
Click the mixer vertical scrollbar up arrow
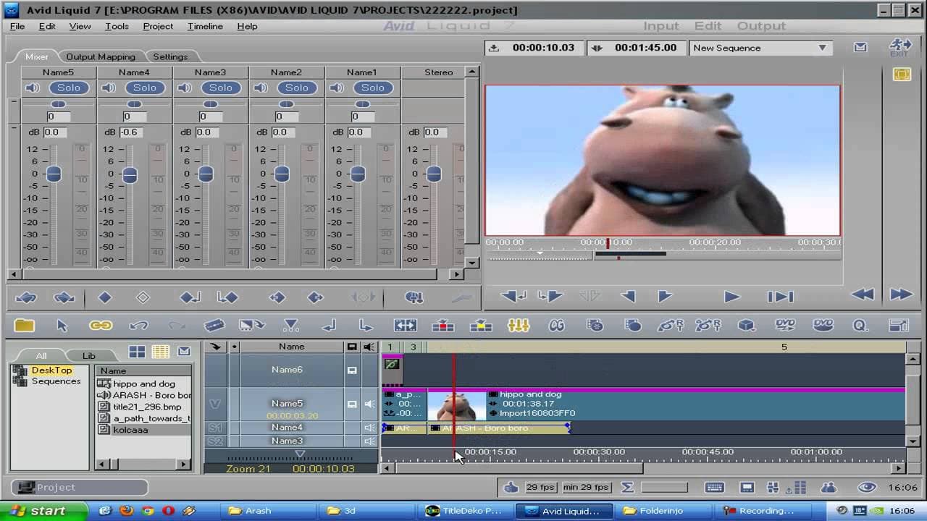pyautogui.click(x=472, y=72)
